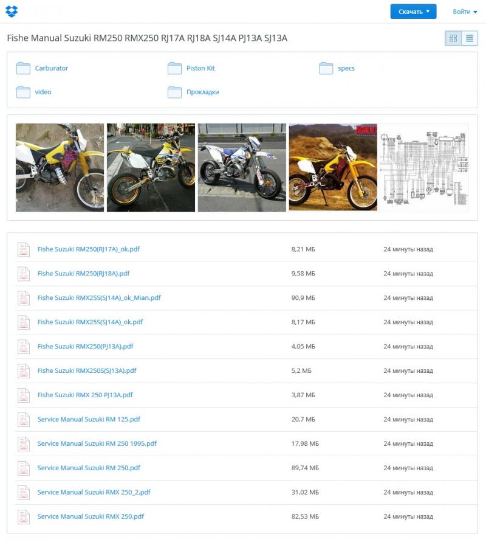Viewport: 486px width, 542px height.
Task: Click the 90,9 МБ file size
Action: coord(303,298)
